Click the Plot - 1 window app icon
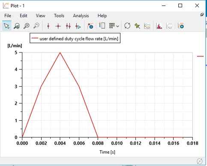This screenshot has width=207, height=166. click(x=6, y=6)
